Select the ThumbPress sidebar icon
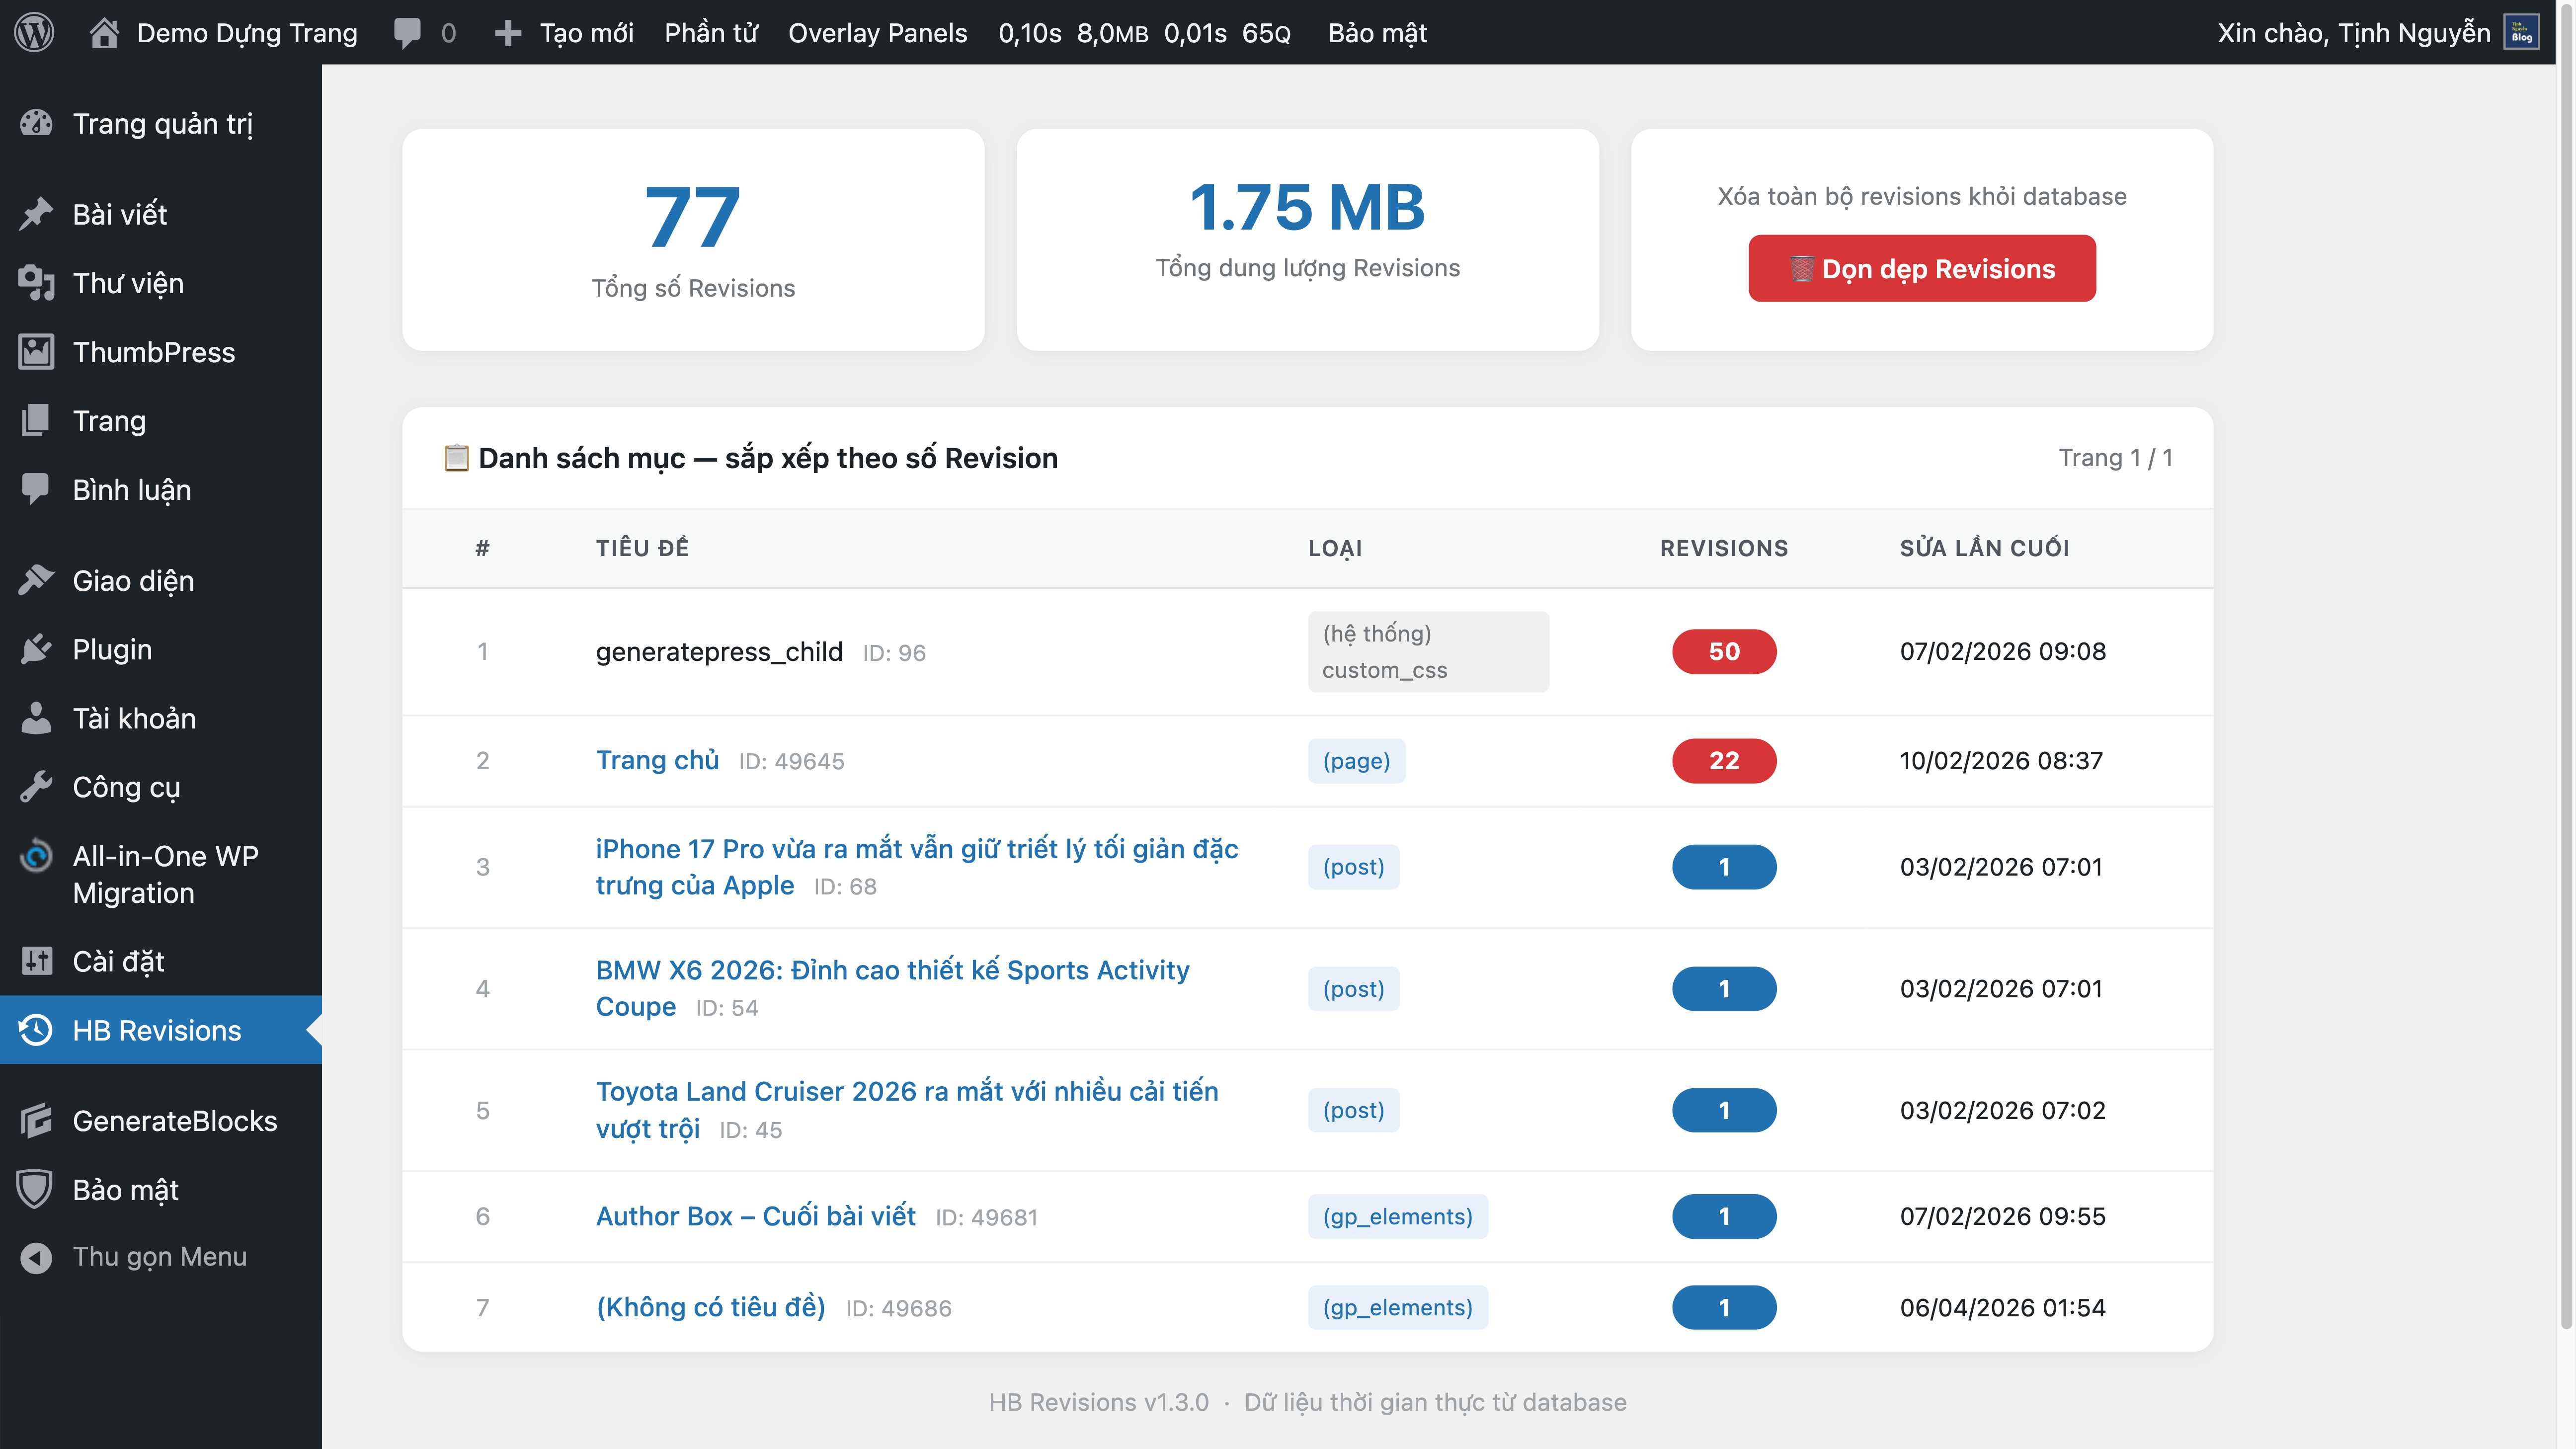 (36, 352)
